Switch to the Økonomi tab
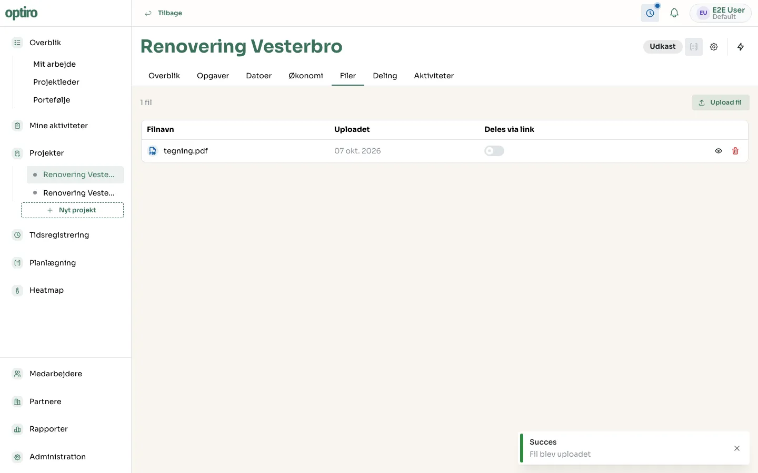The width and height of the screenshot is (758, 473). 306,76
